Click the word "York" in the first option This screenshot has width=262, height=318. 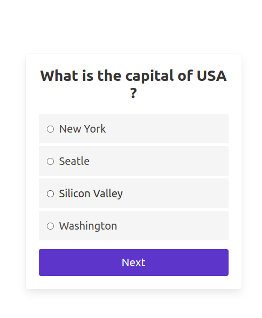pyautogui.click(x=95, y=129)
